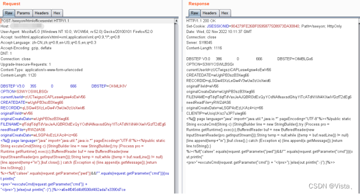Screen dimensions: 360x194
Task: Click the Upgrade-Insecure-Requests header line
Action: tap(26, 64)
